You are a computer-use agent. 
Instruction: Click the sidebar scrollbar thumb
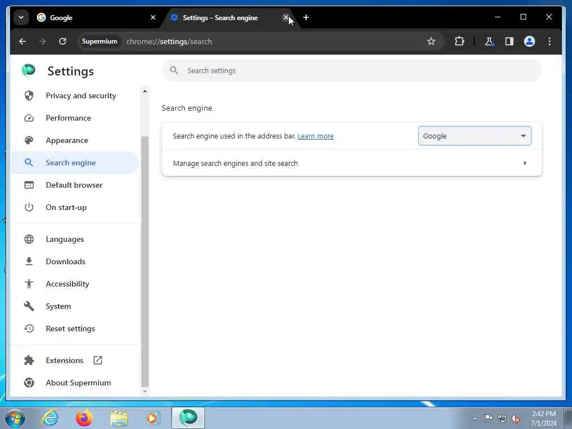145,261
